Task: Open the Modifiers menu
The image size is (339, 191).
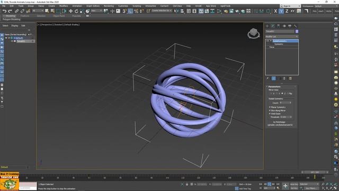Action: [x=64, y=6]
